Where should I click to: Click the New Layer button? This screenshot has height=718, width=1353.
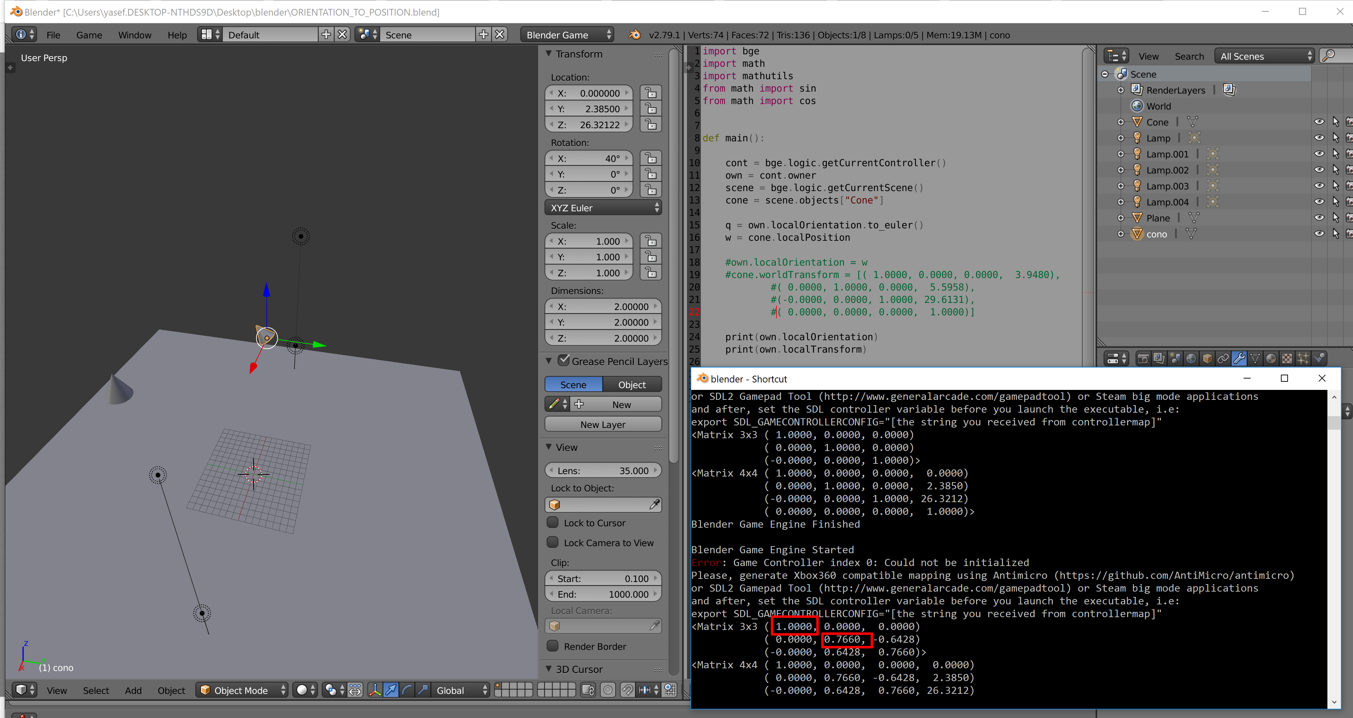[602, 424]
